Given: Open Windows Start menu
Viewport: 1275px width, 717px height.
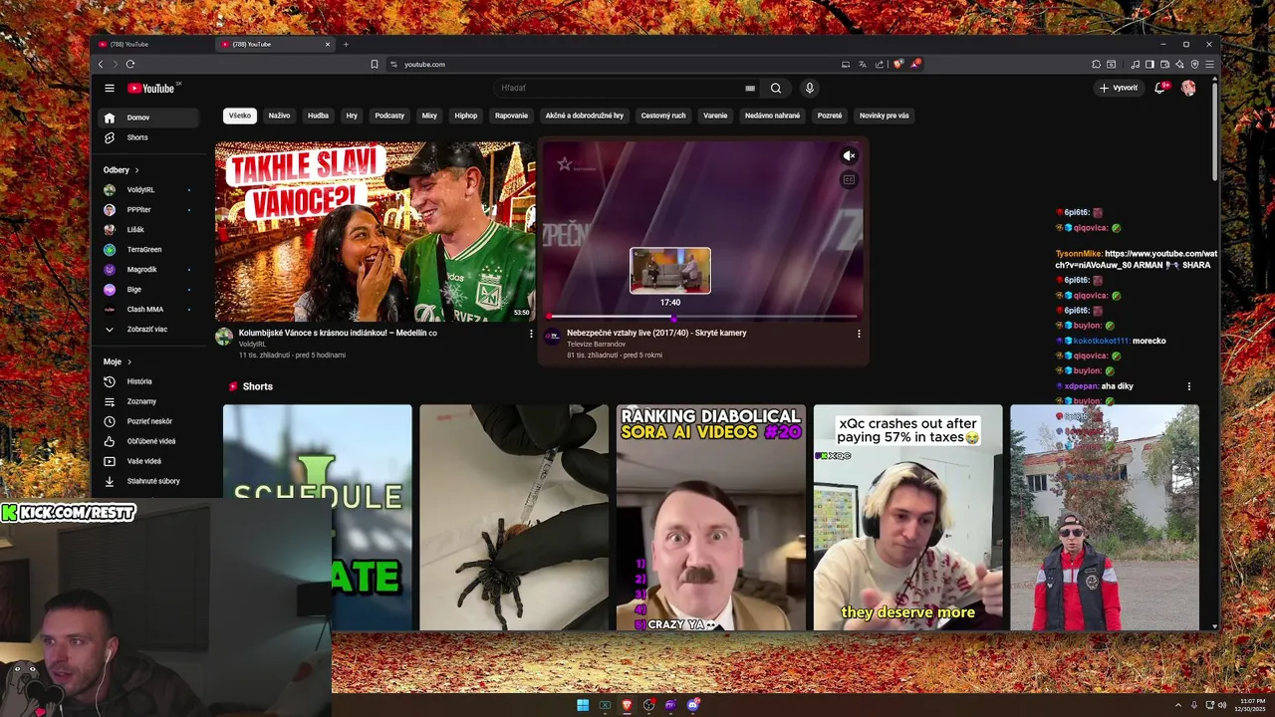Looking at the screenshot, I should [583, 705].
